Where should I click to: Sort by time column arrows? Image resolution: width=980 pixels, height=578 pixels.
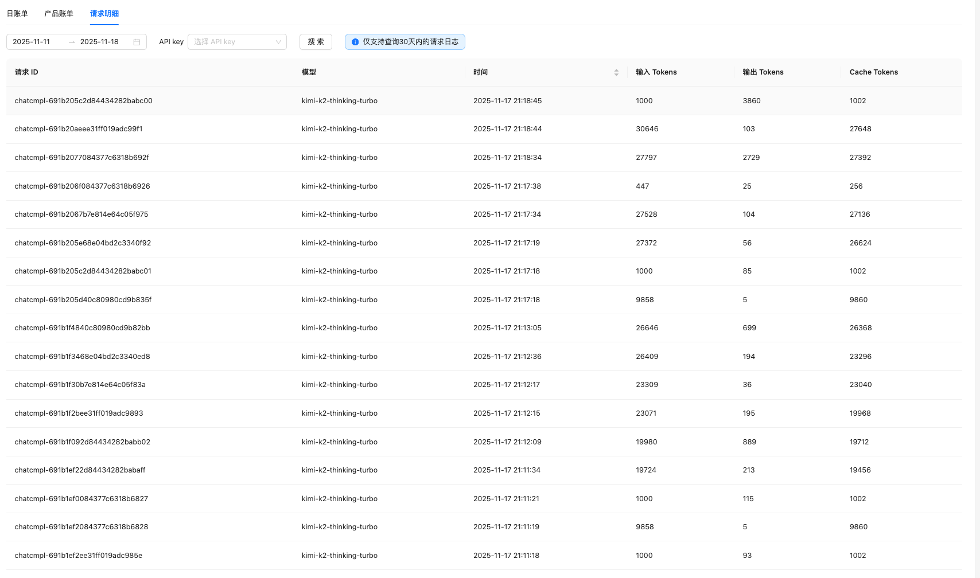tap(616, 72)
